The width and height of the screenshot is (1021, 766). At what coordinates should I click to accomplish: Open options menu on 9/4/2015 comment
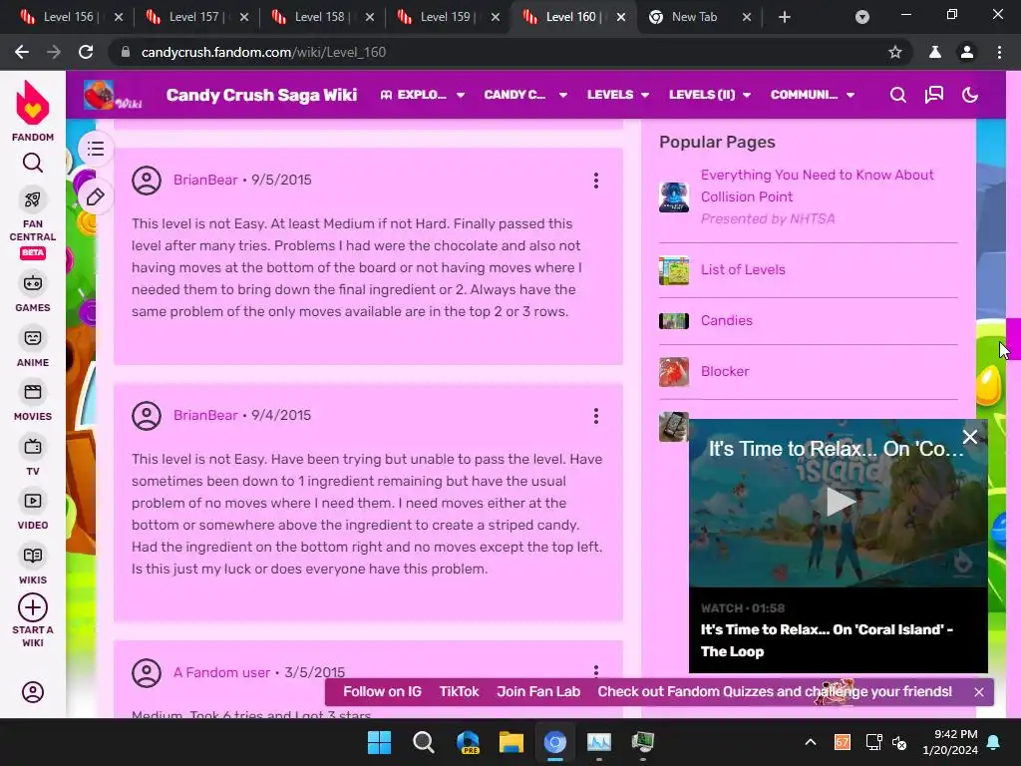click(596, 416)
